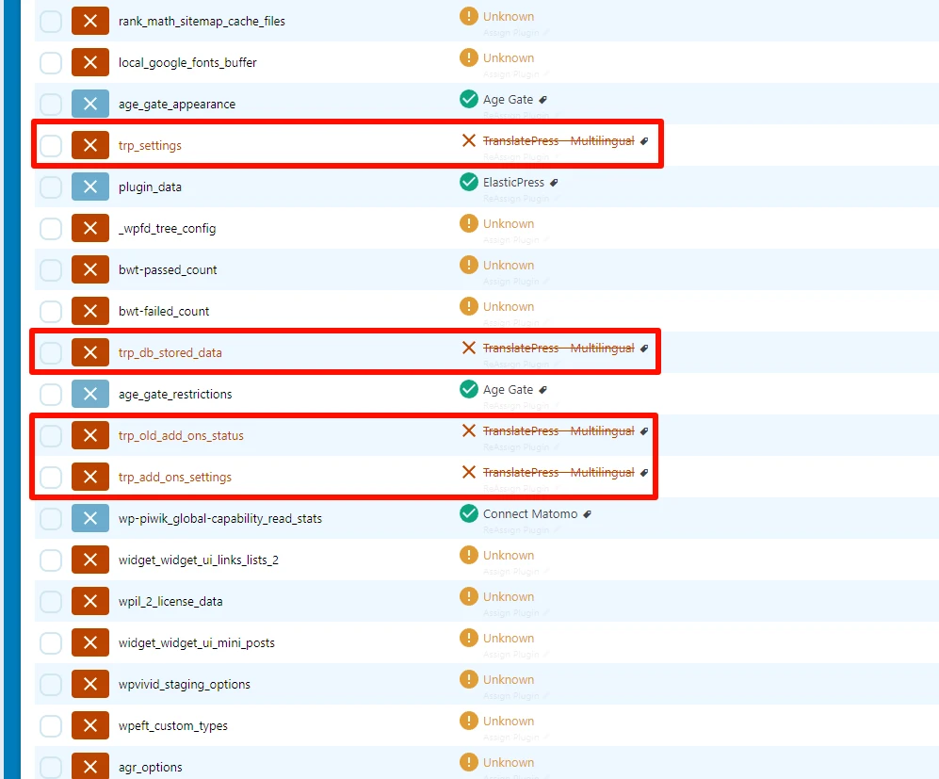This screenshot has width=939, height=779.
Task: Click the tag icon beside ElasticPress
Action: point(554,183)
